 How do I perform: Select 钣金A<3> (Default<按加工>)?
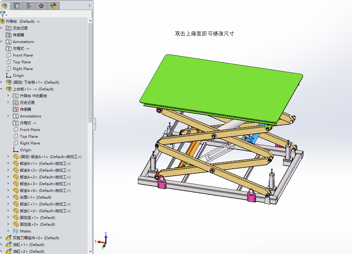pyautogui.click(x=45, y=184)
